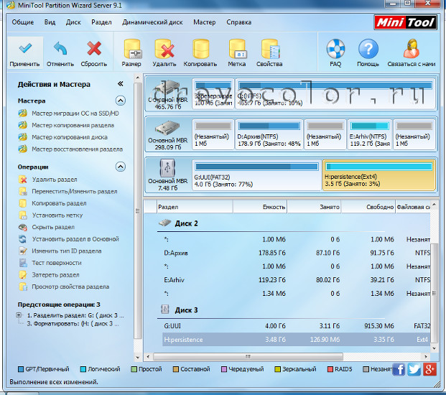This screenshot has width=446, height=395.
Task: Select the E:Arhiv row in table
Action: pyautogui.click(x=296, y=280)
